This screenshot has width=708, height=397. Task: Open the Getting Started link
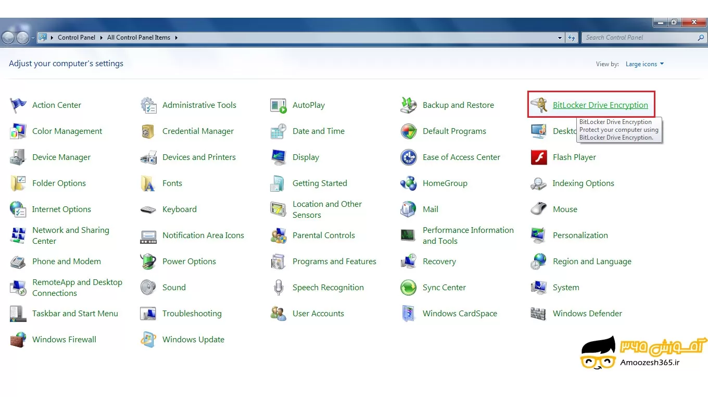(x=320, y=183)
